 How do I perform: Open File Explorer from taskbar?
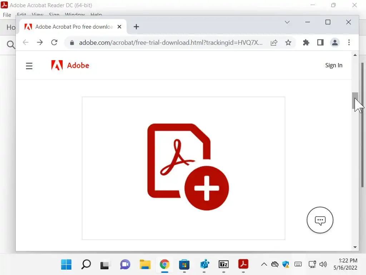pos(145,265)
